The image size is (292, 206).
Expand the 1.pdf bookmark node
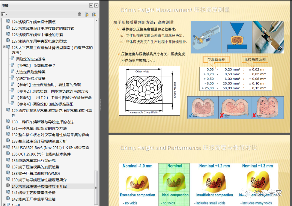tap(4, 204)
